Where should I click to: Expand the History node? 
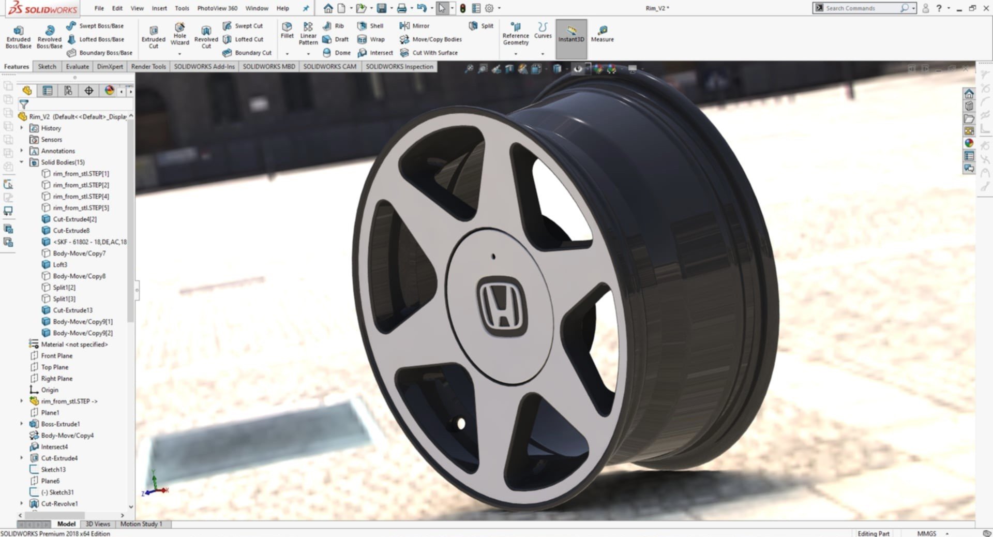click(22, 128)
